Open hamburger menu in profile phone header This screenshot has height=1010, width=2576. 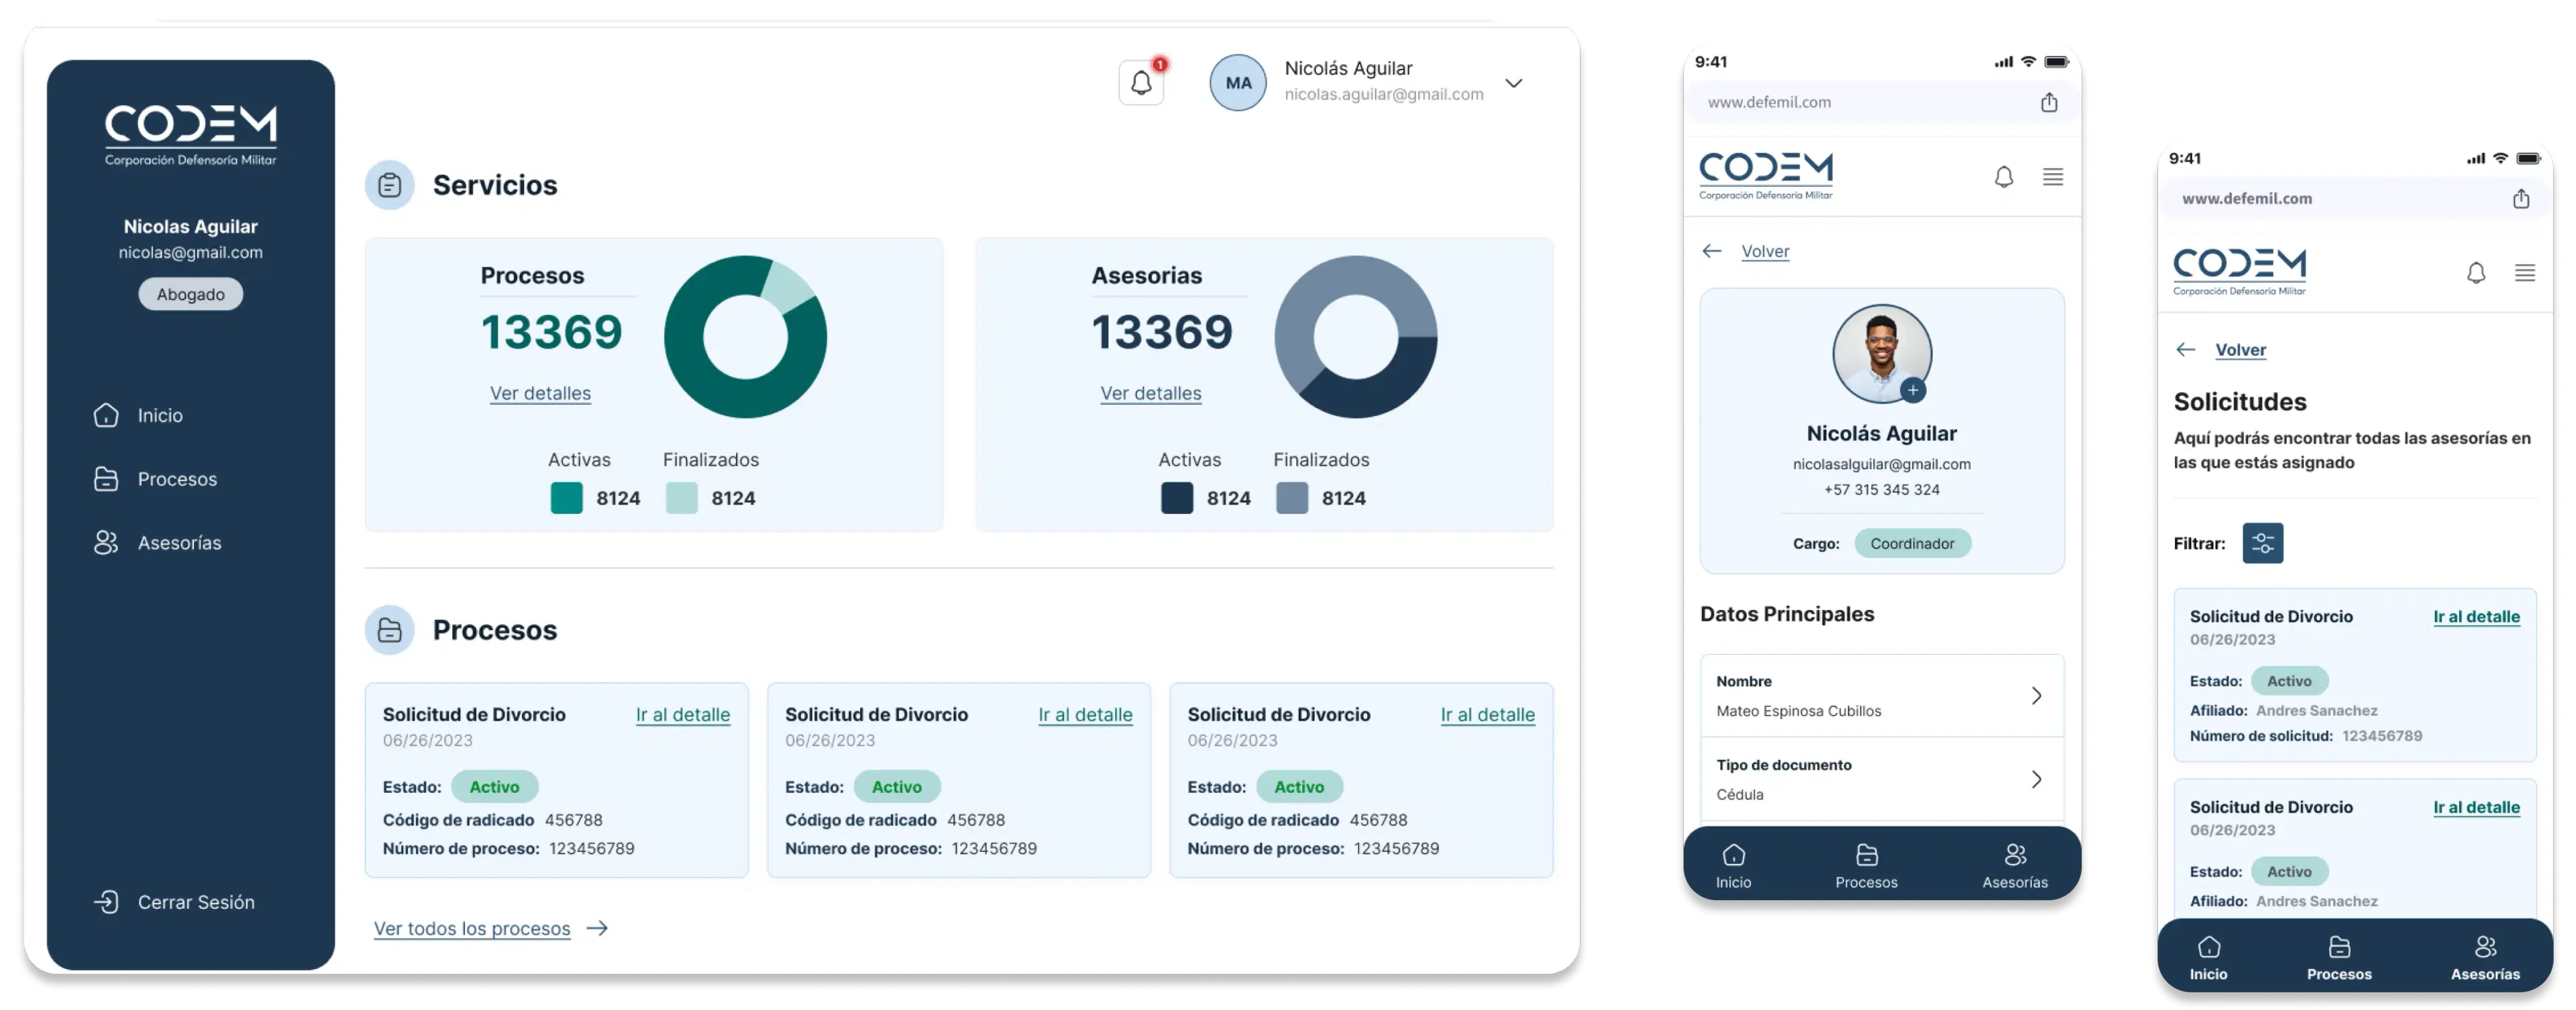pos(2052,177)
